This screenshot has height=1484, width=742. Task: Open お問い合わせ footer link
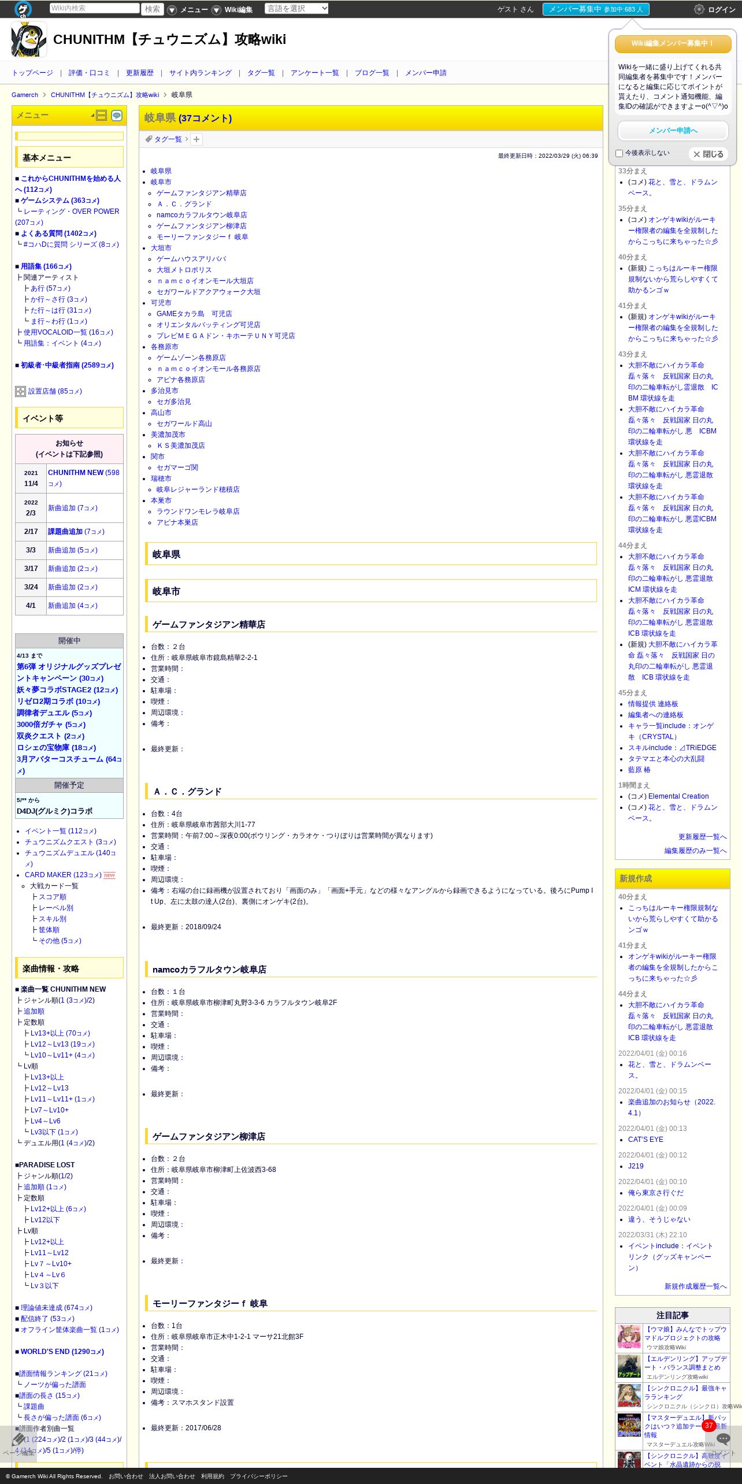(x=125, y=1476)
